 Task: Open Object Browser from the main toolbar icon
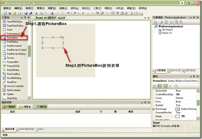point(122,13)
